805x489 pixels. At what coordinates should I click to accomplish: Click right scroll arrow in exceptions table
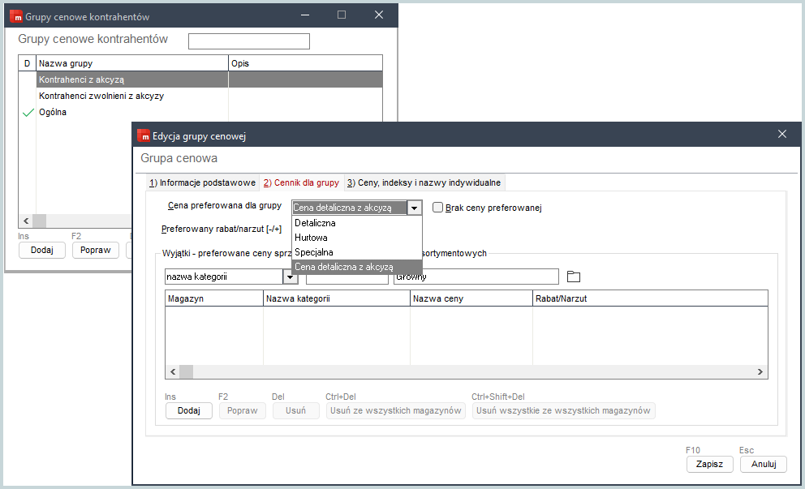(x=760, y=371)
